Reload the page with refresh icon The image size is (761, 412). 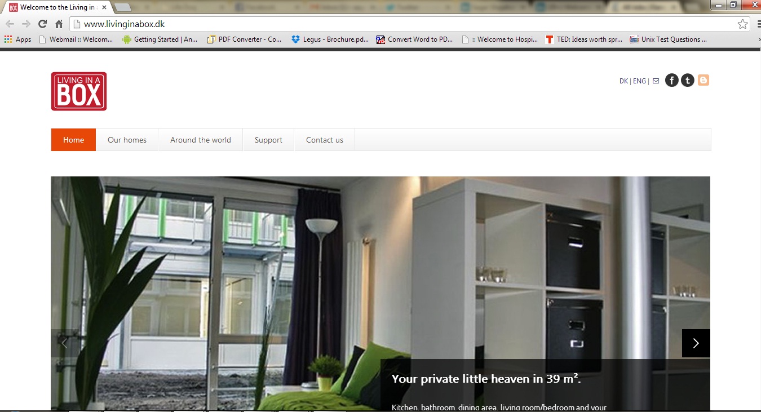pos(42,24)
